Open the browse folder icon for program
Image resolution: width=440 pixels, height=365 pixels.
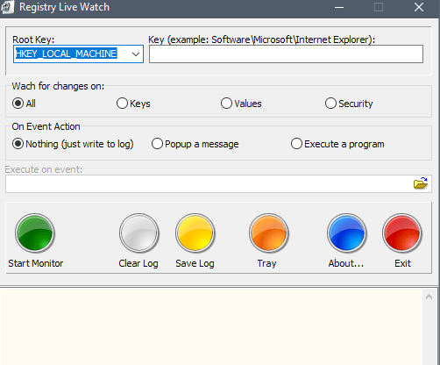point(421,183)
